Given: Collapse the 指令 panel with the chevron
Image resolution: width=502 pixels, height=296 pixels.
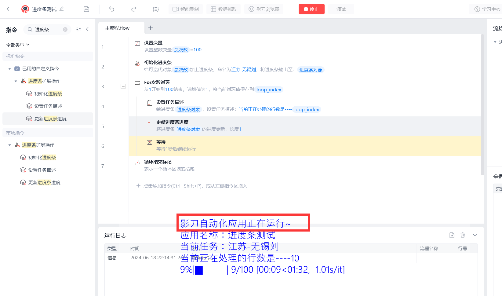Looking at the screenshot, I should [x=87, y=29].
